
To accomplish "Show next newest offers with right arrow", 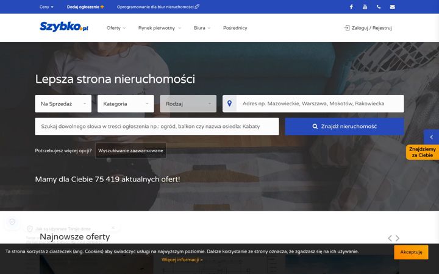I will point(398,238).
